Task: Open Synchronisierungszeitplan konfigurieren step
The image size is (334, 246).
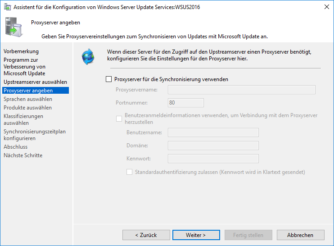Action: click(35, 135)
